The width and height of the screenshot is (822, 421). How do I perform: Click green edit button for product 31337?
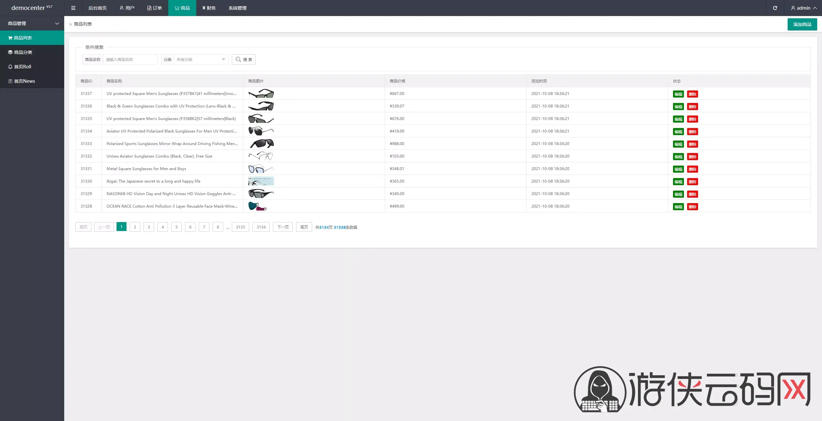(x=678, y=94)
